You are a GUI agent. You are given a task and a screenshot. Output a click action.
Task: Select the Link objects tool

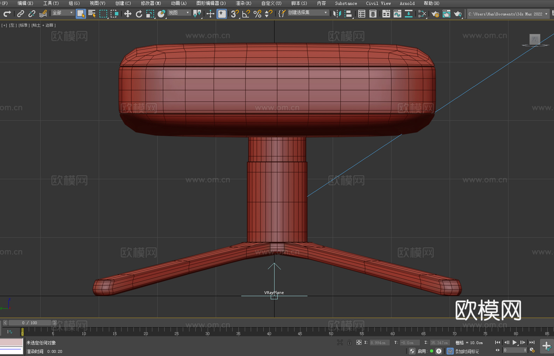[21, 14]
